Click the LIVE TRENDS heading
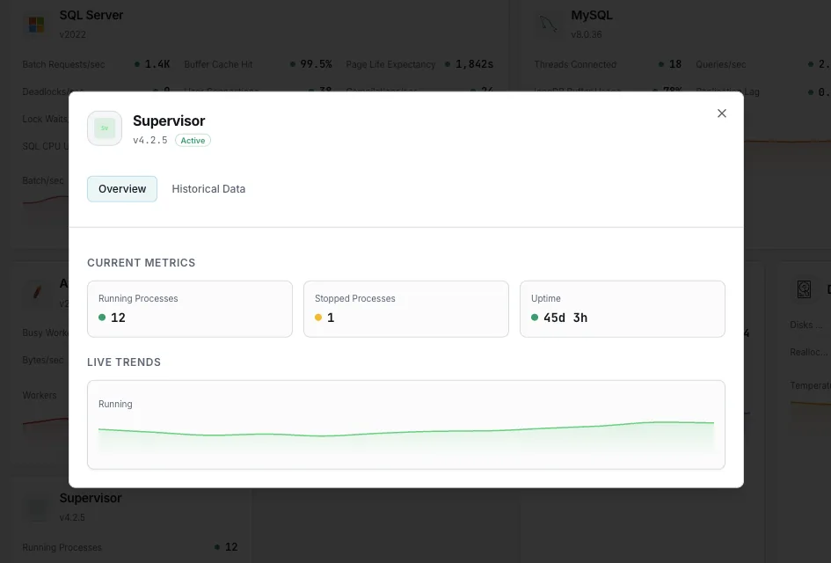Image resolution: width=831 pixels, height=563 pixels. tap(124, 362)
